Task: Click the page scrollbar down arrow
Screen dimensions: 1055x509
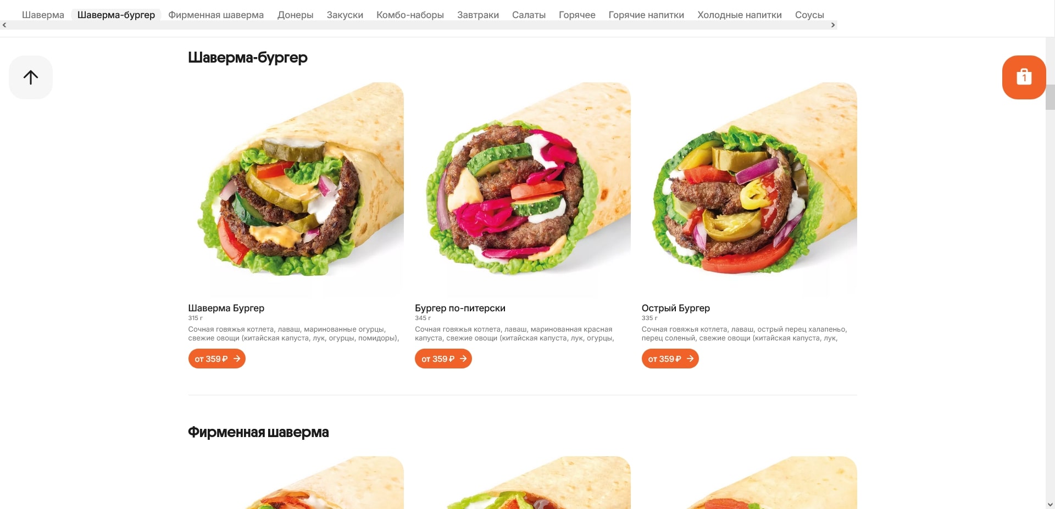Action: tap(1050, 504)
